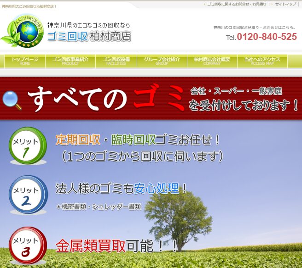Click the ゴミ回収 柏村商店 site title
The image size is (302, 268).
(x=89, y=37)
